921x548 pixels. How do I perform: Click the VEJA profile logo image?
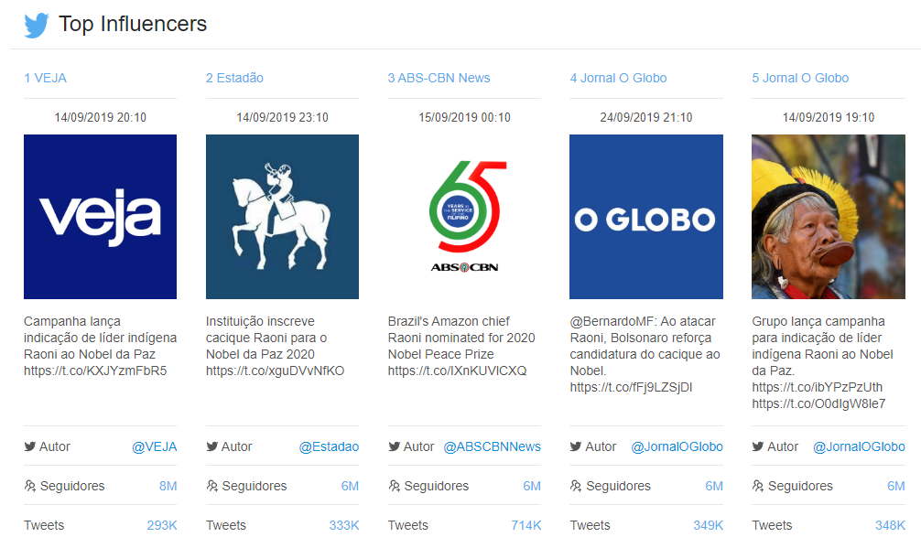(100, 217)
